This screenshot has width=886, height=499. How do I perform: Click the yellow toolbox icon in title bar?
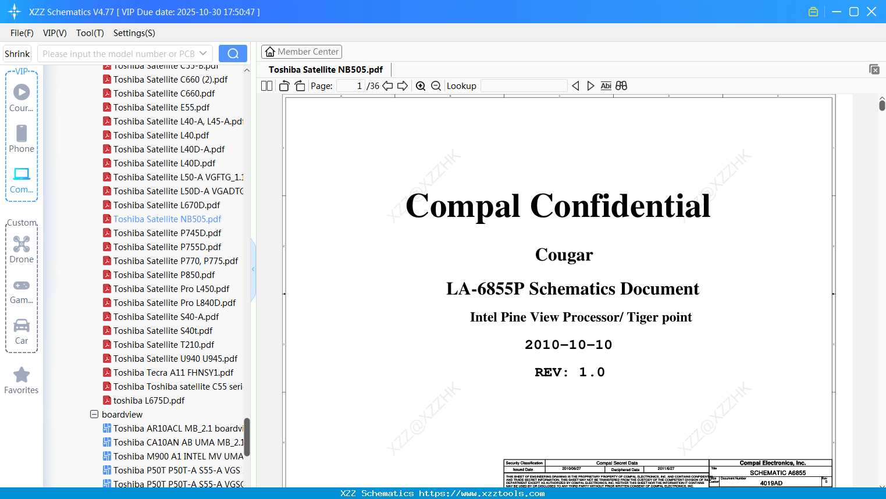tap(813, 12)
